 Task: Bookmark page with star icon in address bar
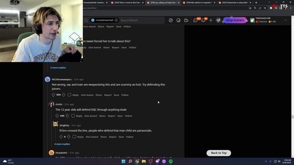click(x=265, y=8)
